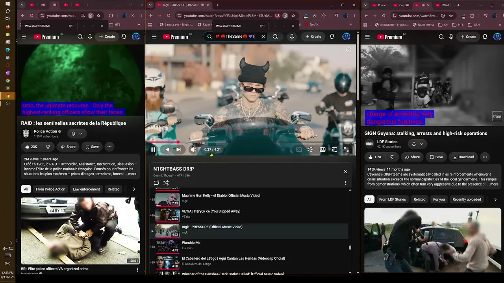The width and height of the screenshot is (504, 283).
Task: Select the From Police Action filter chip
Action: click(50, 189)
